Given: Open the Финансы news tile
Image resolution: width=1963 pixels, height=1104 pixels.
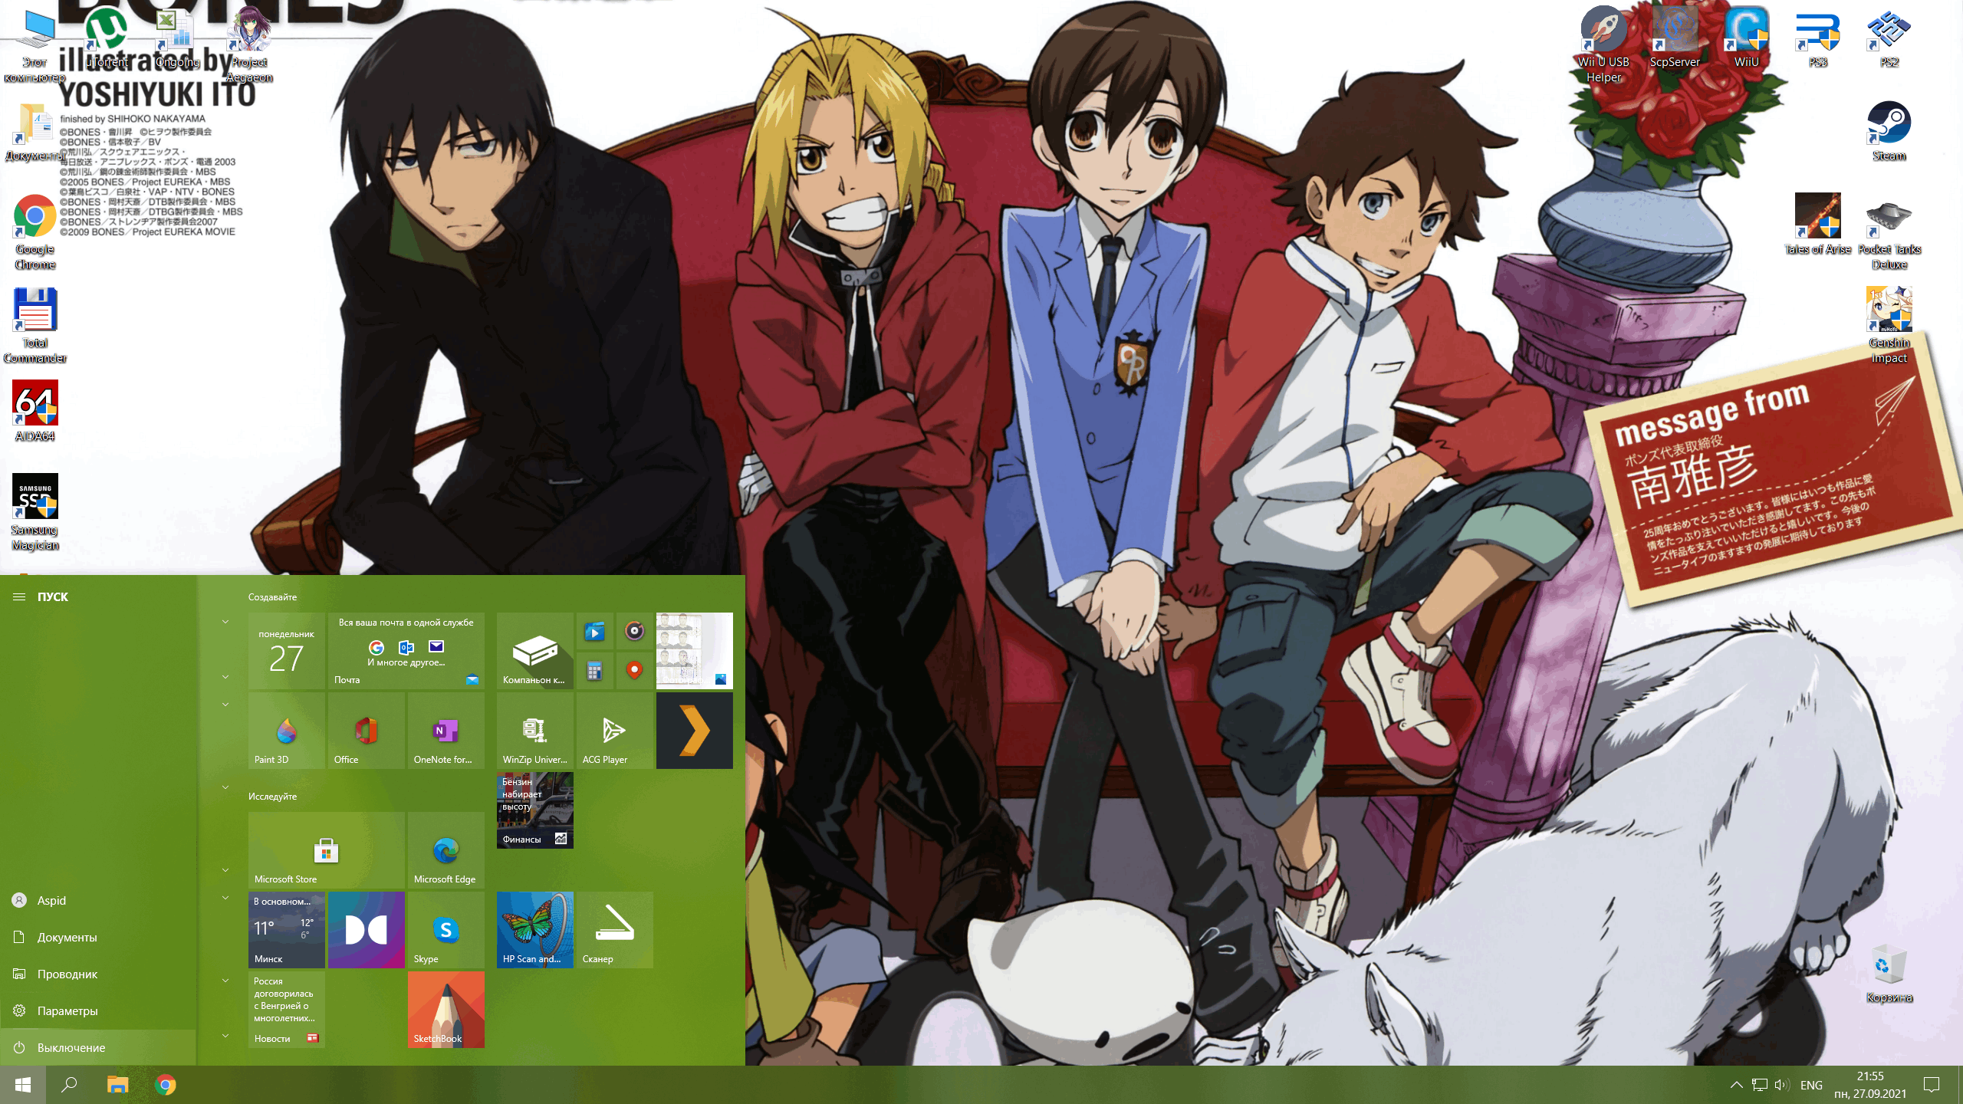Looking at the screenshot, I should click(x=535, y=810).
